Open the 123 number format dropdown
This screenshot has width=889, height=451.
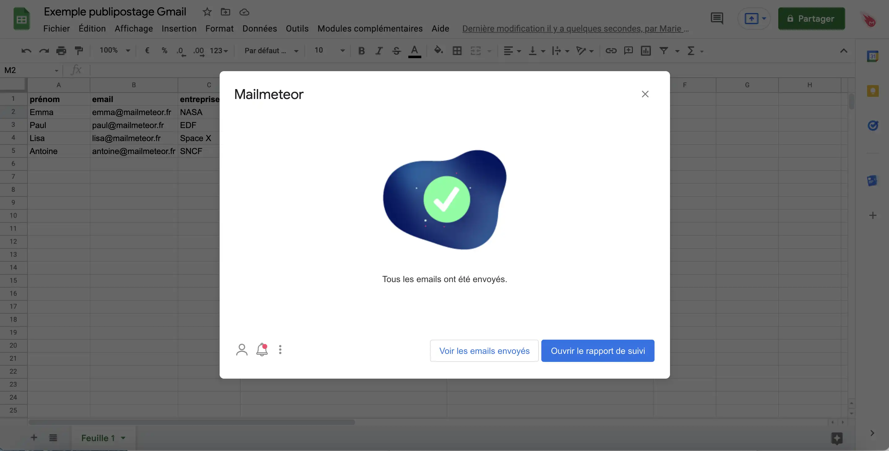tap(219, 51)
